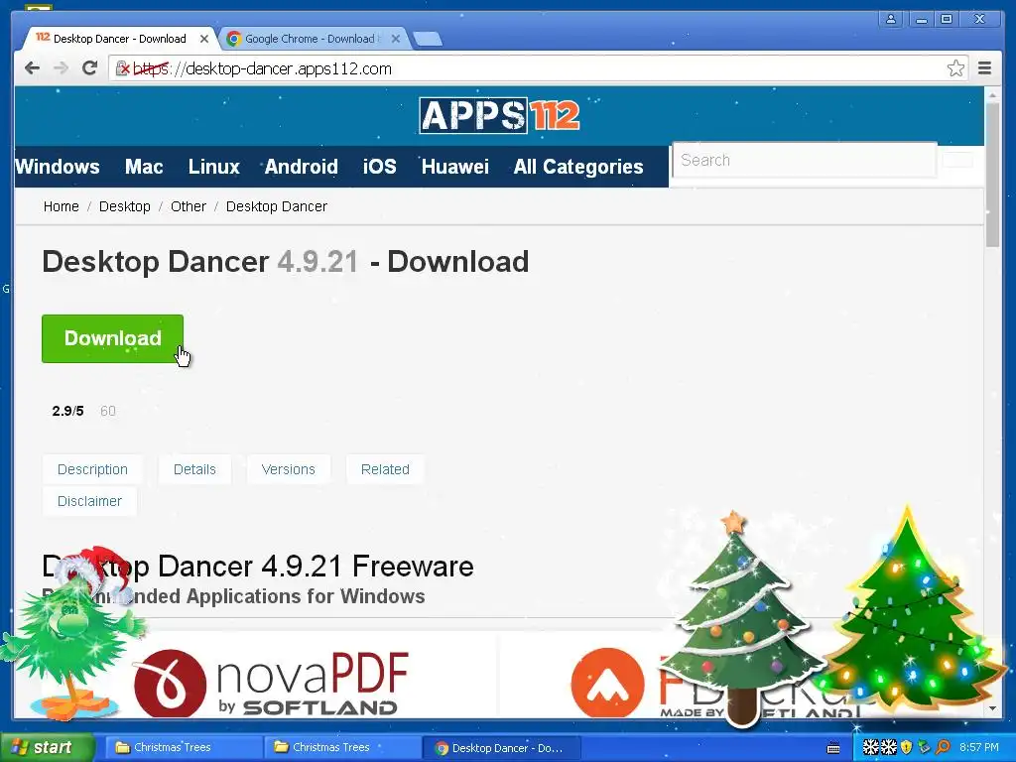Click the APPS112 site logo
Image resolution: width=1016 pixels, height=762 pixels.
point(499,115)
